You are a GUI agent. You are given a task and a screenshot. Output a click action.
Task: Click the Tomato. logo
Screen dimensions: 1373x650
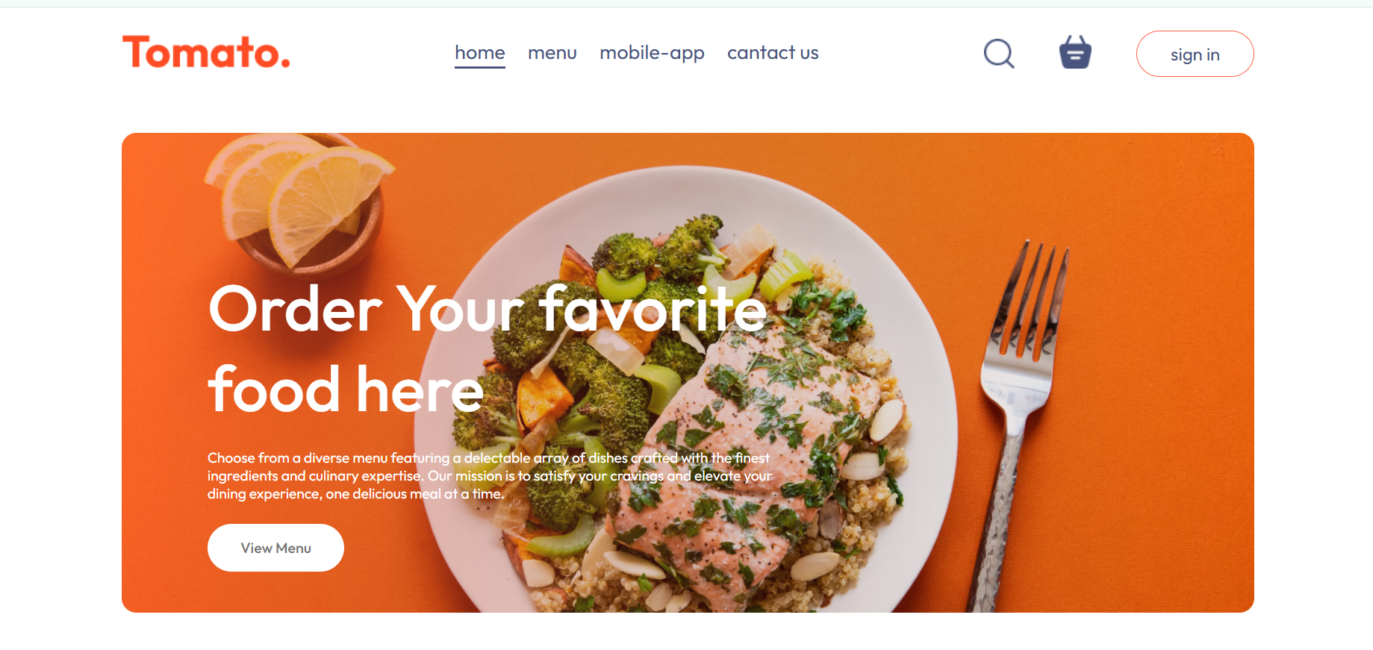206,52
